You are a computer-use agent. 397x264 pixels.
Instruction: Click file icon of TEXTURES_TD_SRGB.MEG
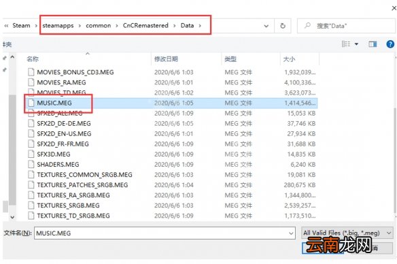(31, 216)
